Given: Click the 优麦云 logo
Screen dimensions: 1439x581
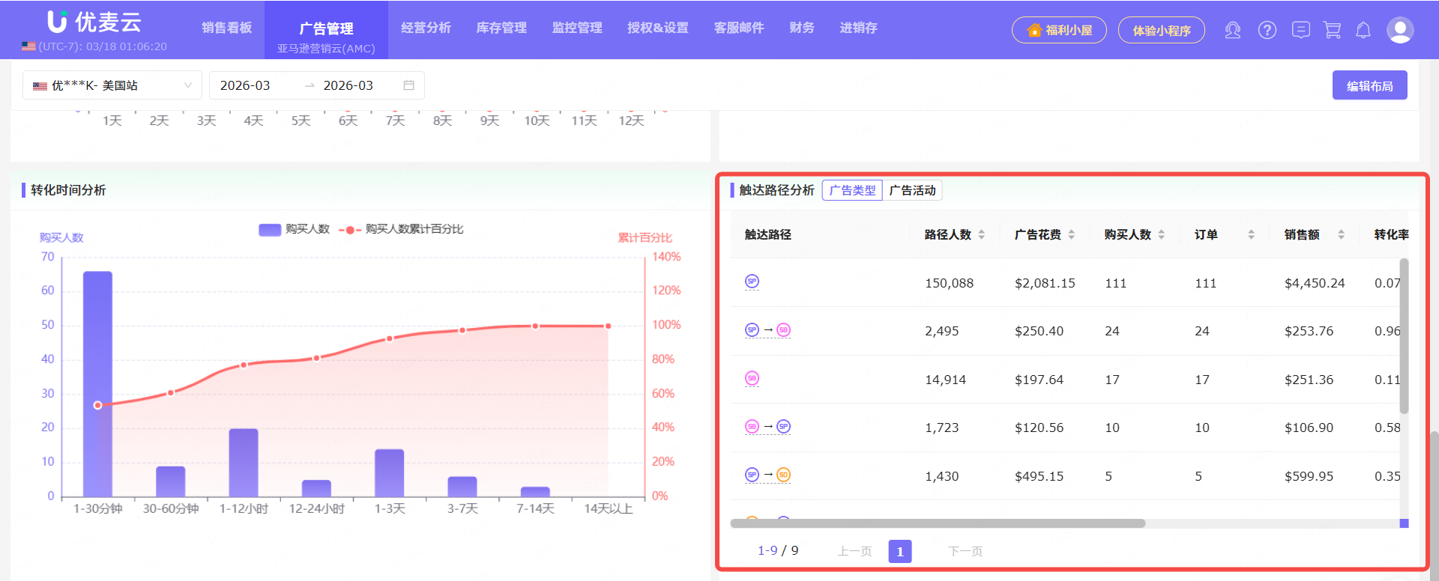Looking at the screenshot, I should tap(94, 22).
